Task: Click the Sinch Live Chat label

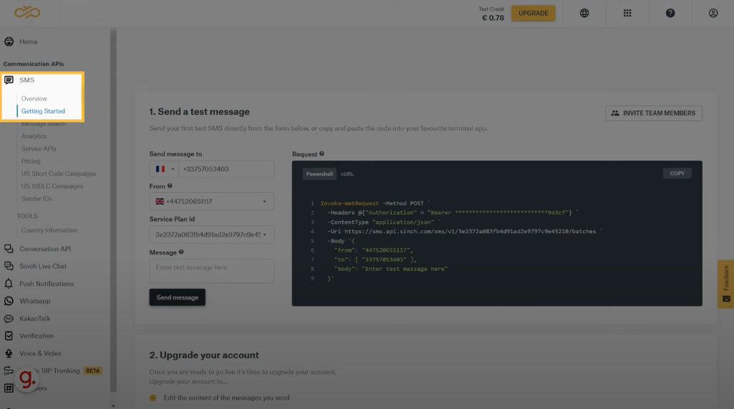Action: 43,266
